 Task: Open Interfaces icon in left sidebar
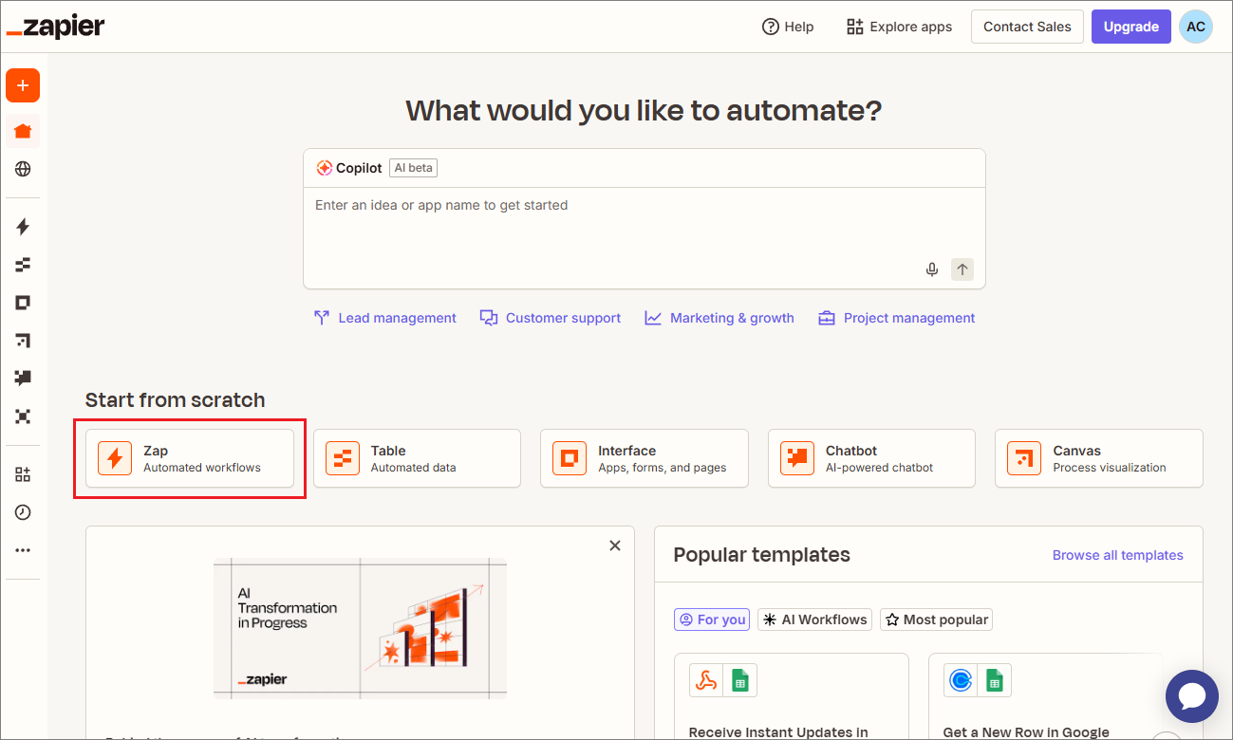pyautogui.click(x=23, y=303)
